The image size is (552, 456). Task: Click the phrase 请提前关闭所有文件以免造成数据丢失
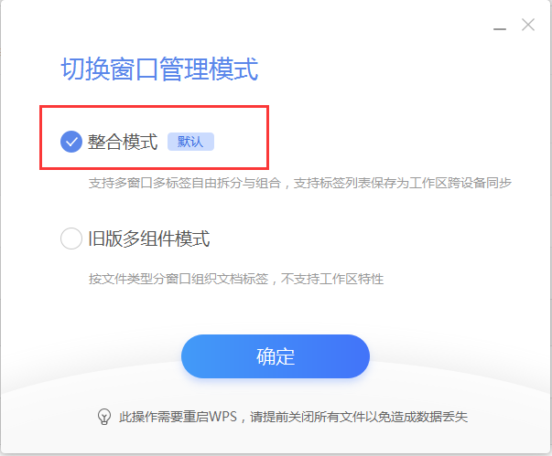click(x=359, y=417)
